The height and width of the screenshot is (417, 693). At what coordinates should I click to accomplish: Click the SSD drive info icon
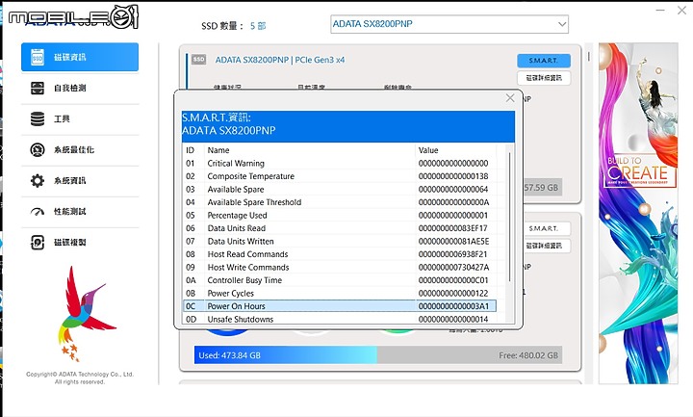tap(38, 57)
